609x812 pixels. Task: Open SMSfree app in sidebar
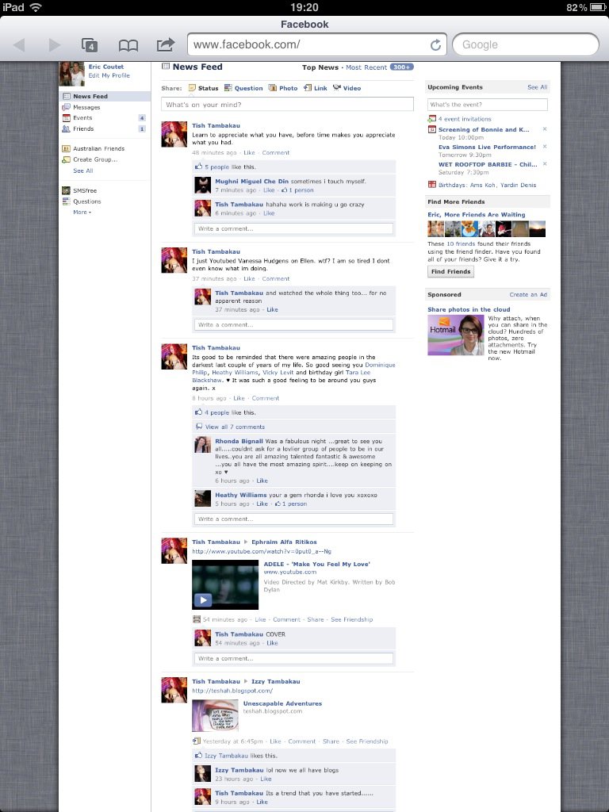(84, 190)
